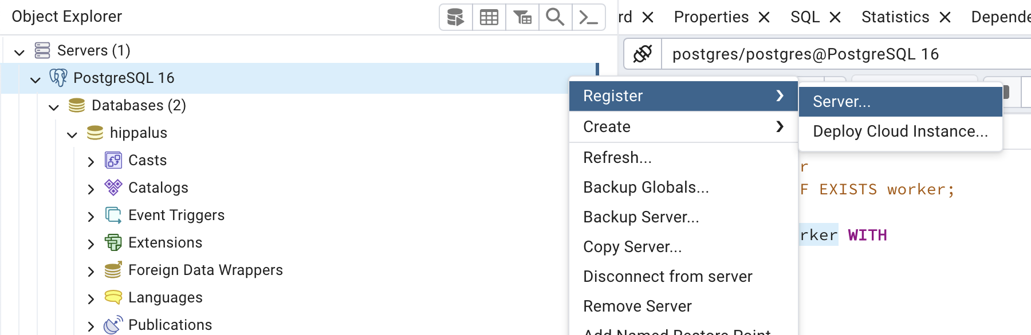Click the Databases stack icon

coord(77,105)
